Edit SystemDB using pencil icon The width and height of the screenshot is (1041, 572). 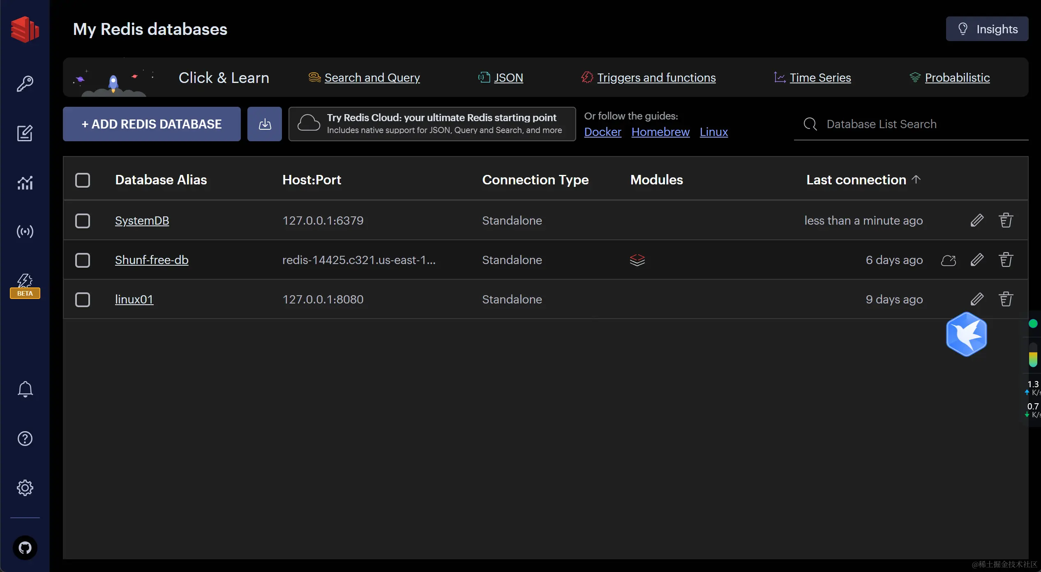click(977, 221)
